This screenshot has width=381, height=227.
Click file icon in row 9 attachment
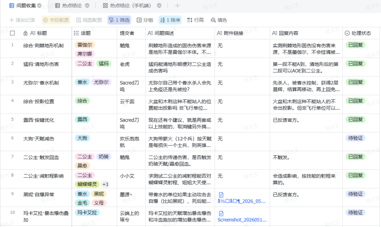221,195
